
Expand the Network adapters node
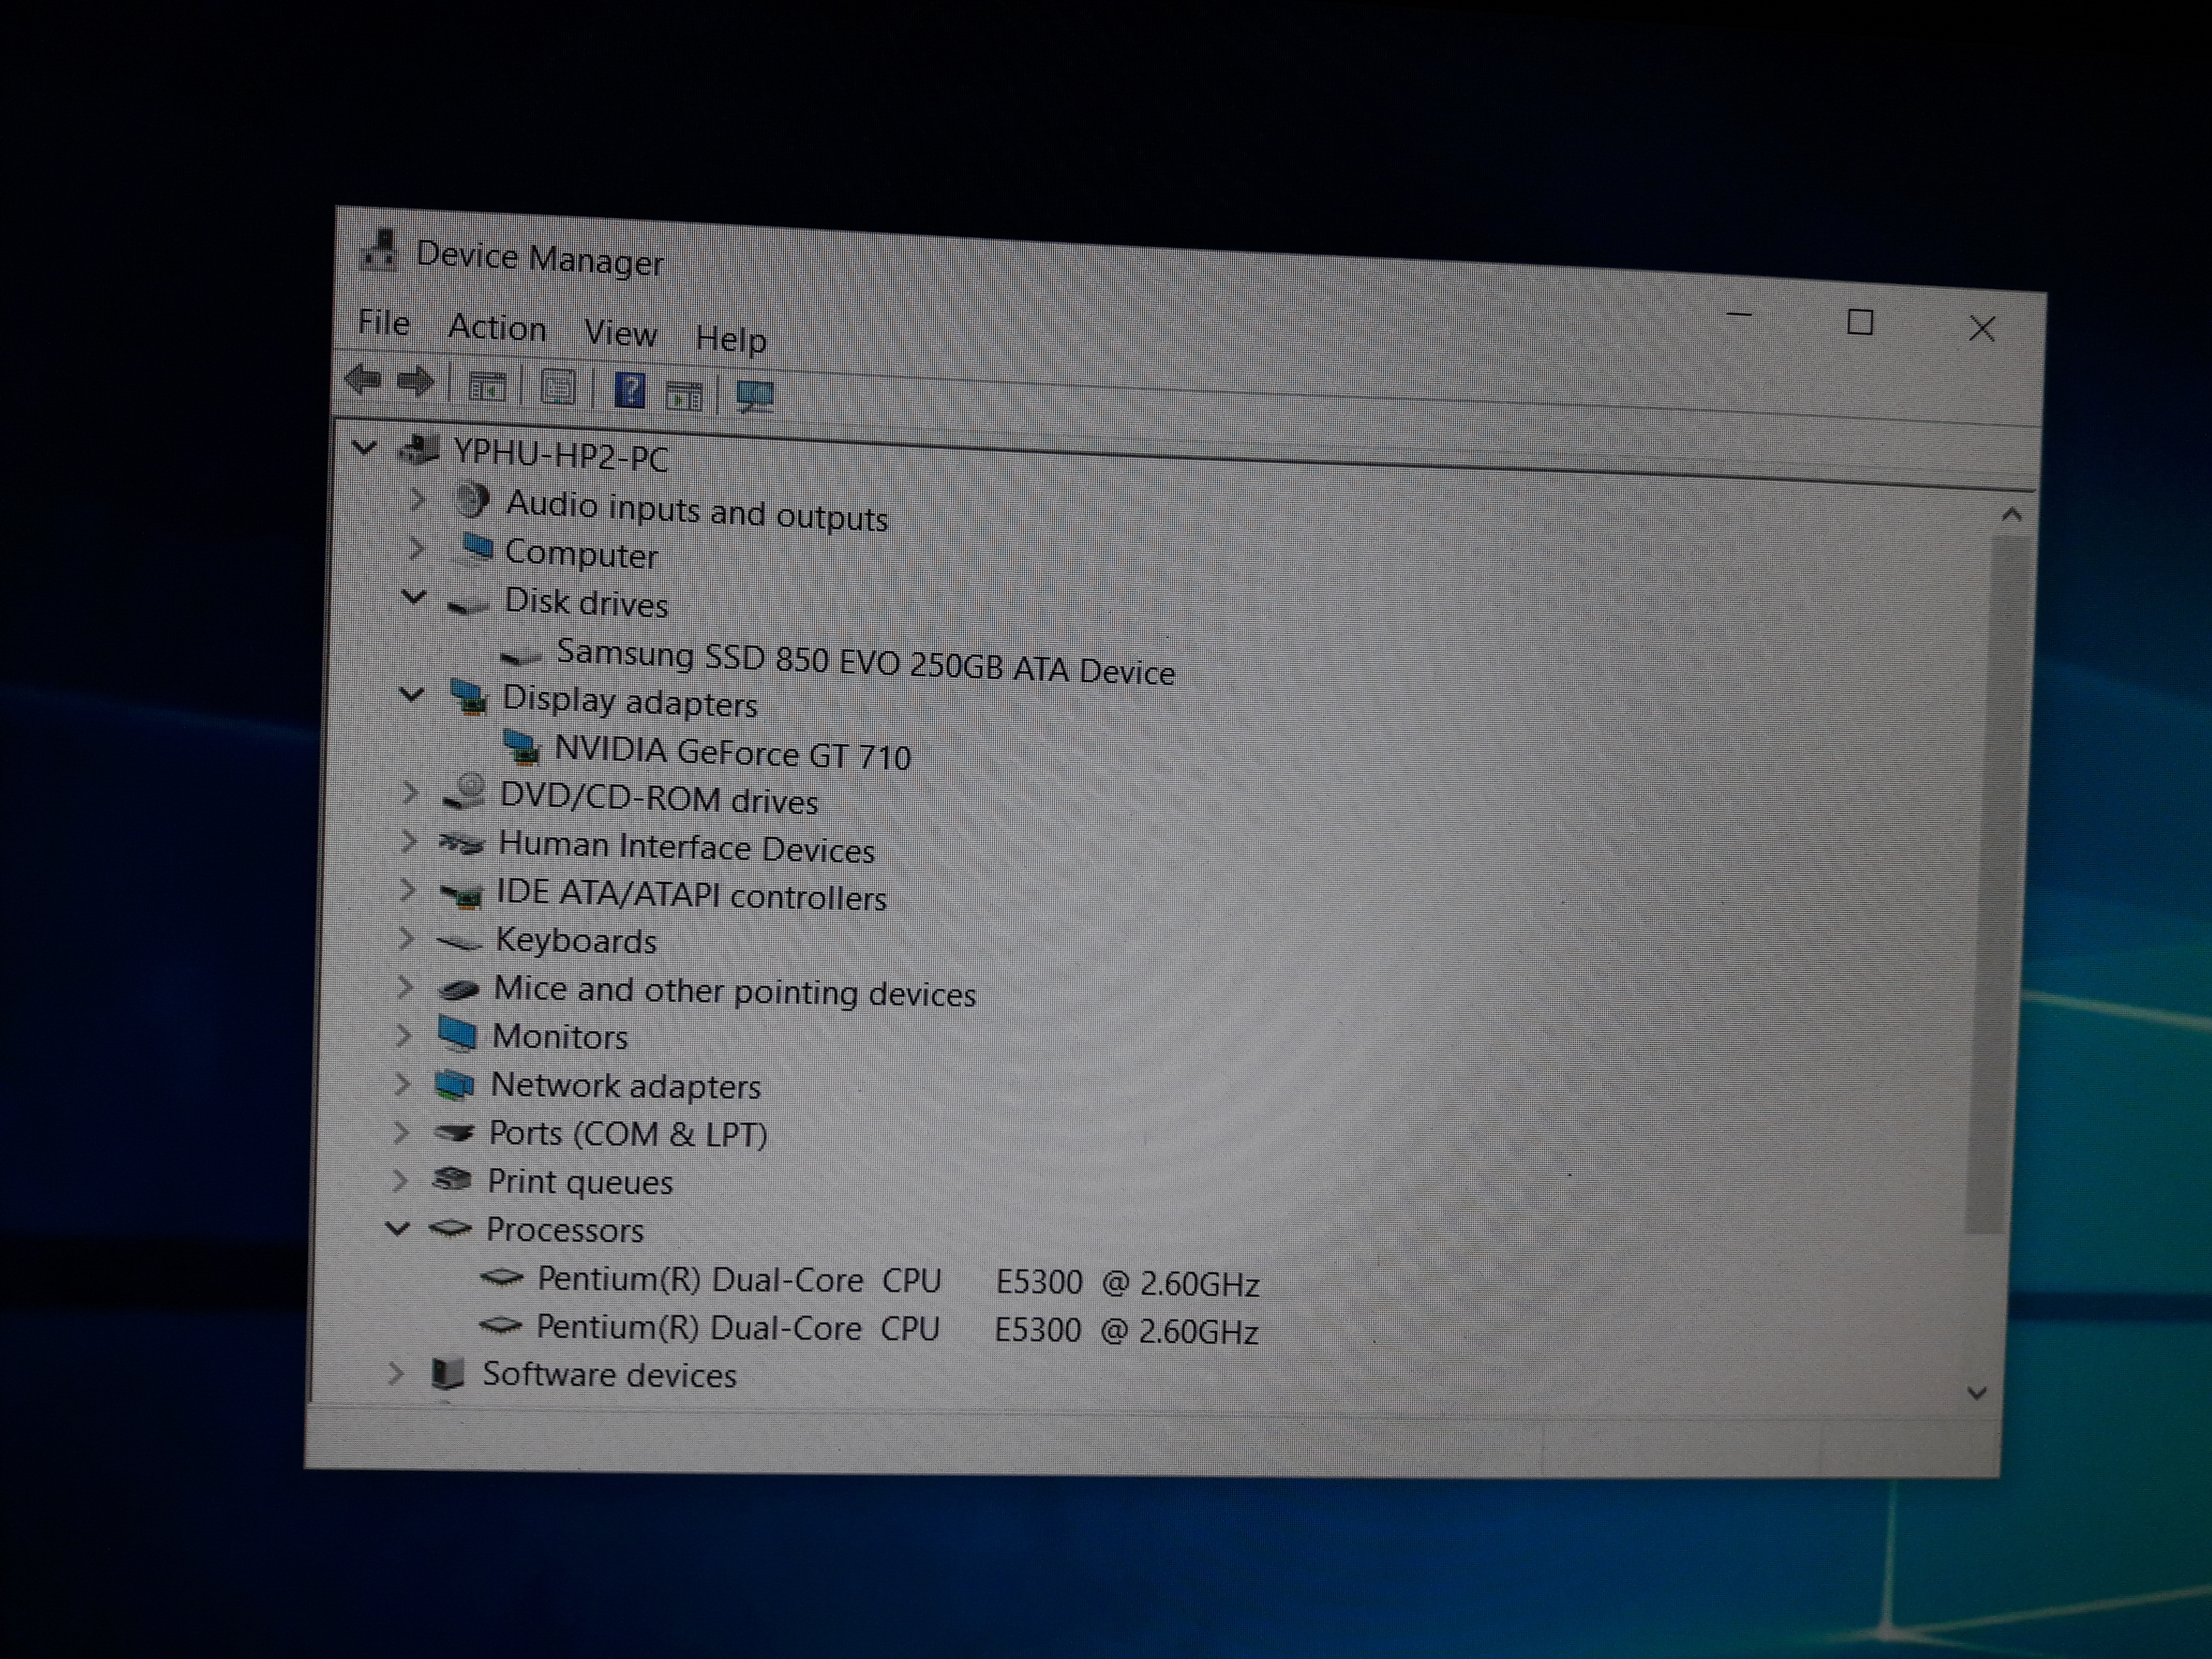402,1083
